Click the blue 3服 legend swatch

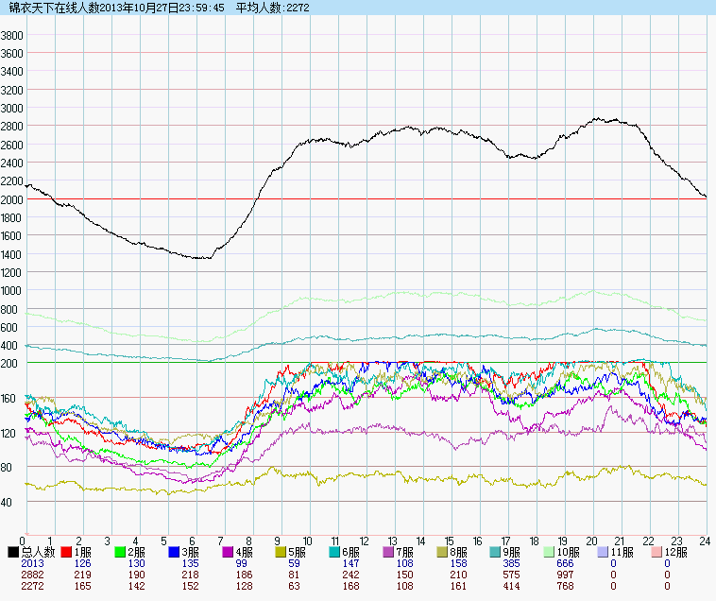point(175,552)
